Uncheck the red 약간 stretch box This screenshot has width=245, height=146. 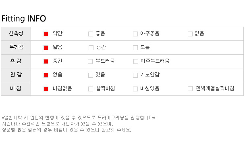[46, 34]
